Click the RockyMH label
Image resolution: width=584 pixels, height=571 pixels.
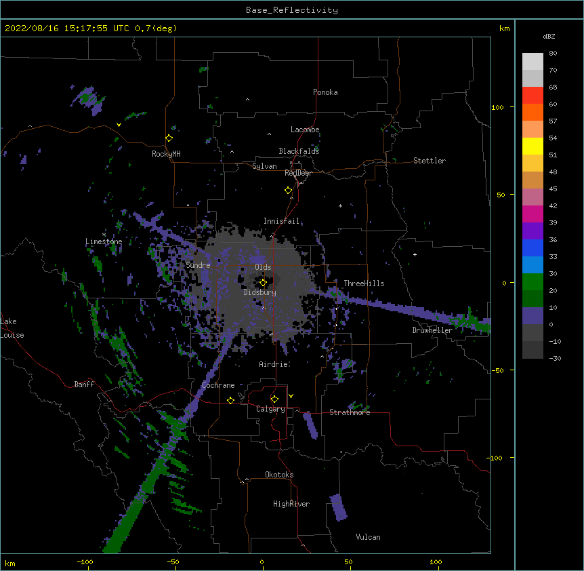pos(166,154)
